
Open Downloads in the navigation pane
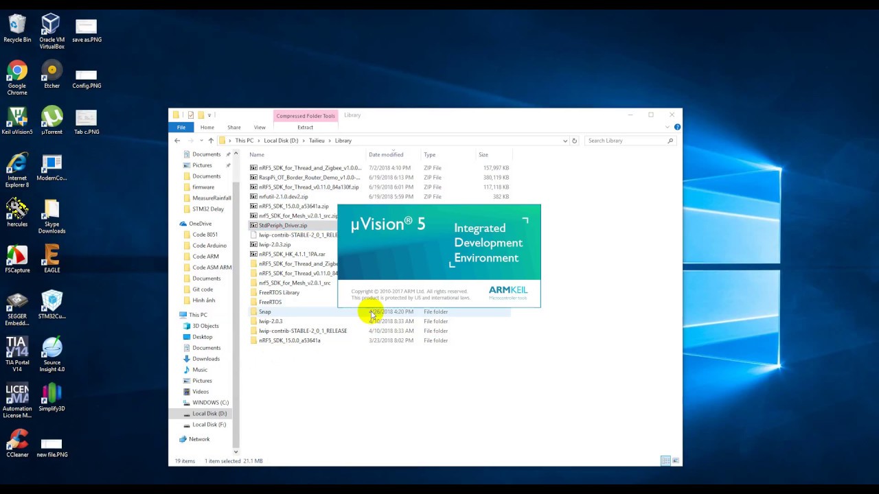coord(205,359)
